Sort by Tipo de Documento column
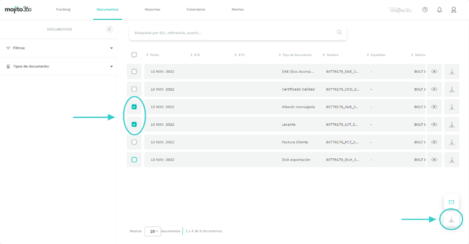The width and height of the screenshot is (469, 244). click(296, 55)
